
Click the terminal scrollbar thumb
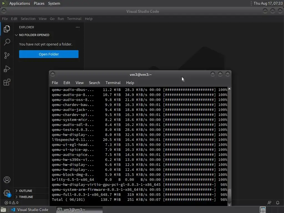(229, 196)
